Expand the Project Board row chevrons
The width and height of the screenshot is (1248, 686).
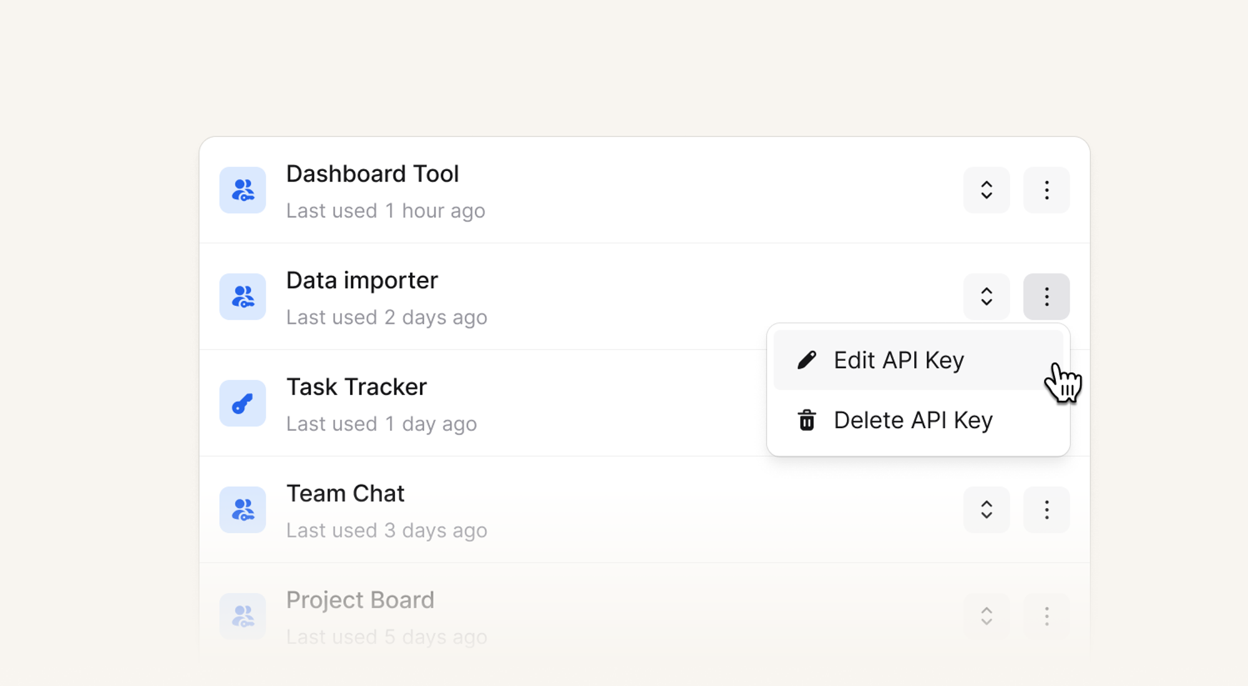point(987,616)
